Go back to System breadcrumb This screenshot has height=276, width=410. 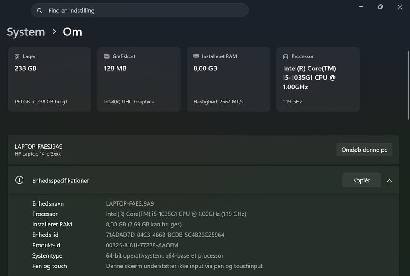(26, 32)
